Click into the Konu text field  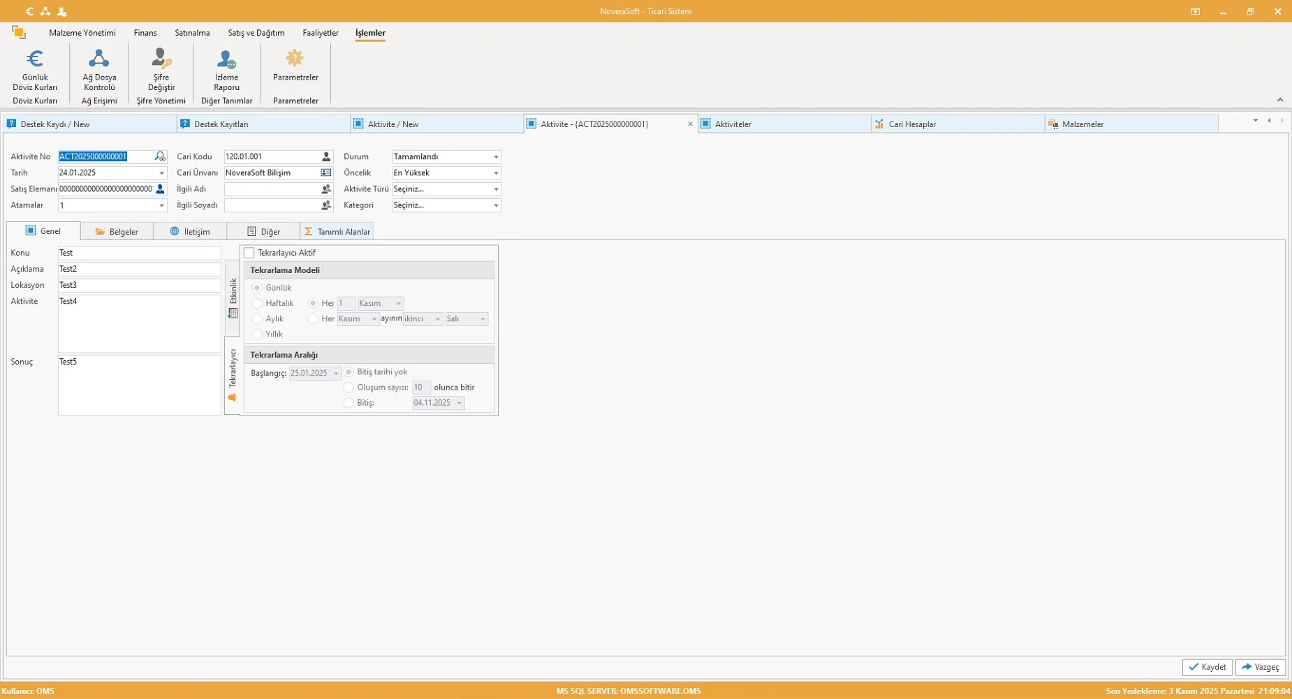click(x=139, y=253)
